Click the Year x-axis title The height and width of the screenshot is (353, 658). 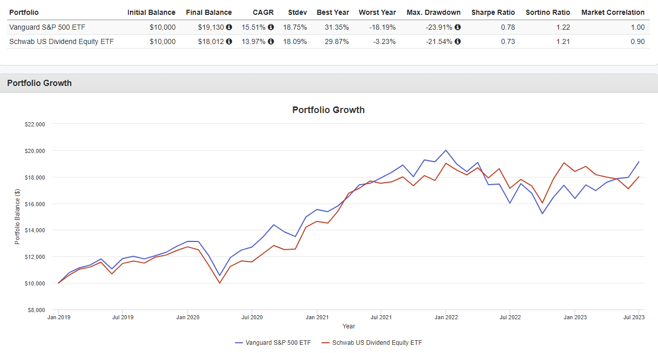(x=349, y=326)
